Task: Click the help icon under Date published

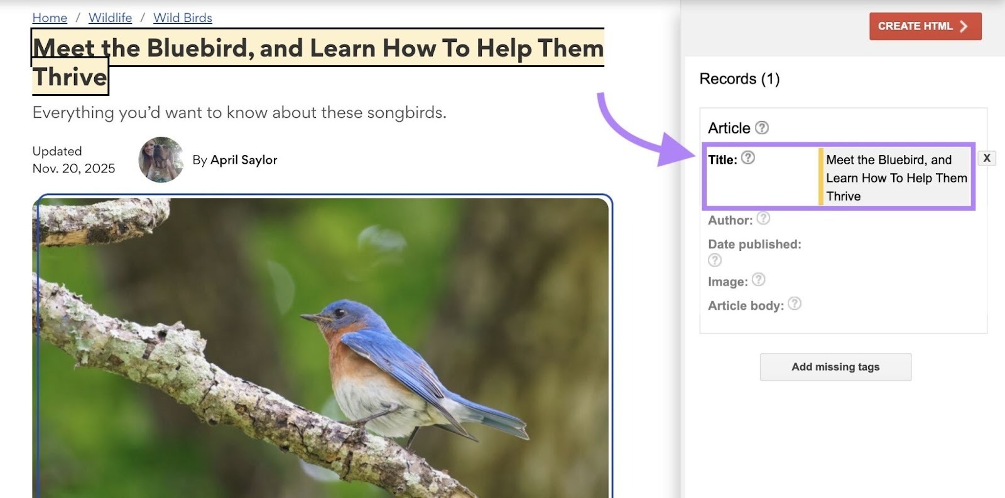Action: 715,260
